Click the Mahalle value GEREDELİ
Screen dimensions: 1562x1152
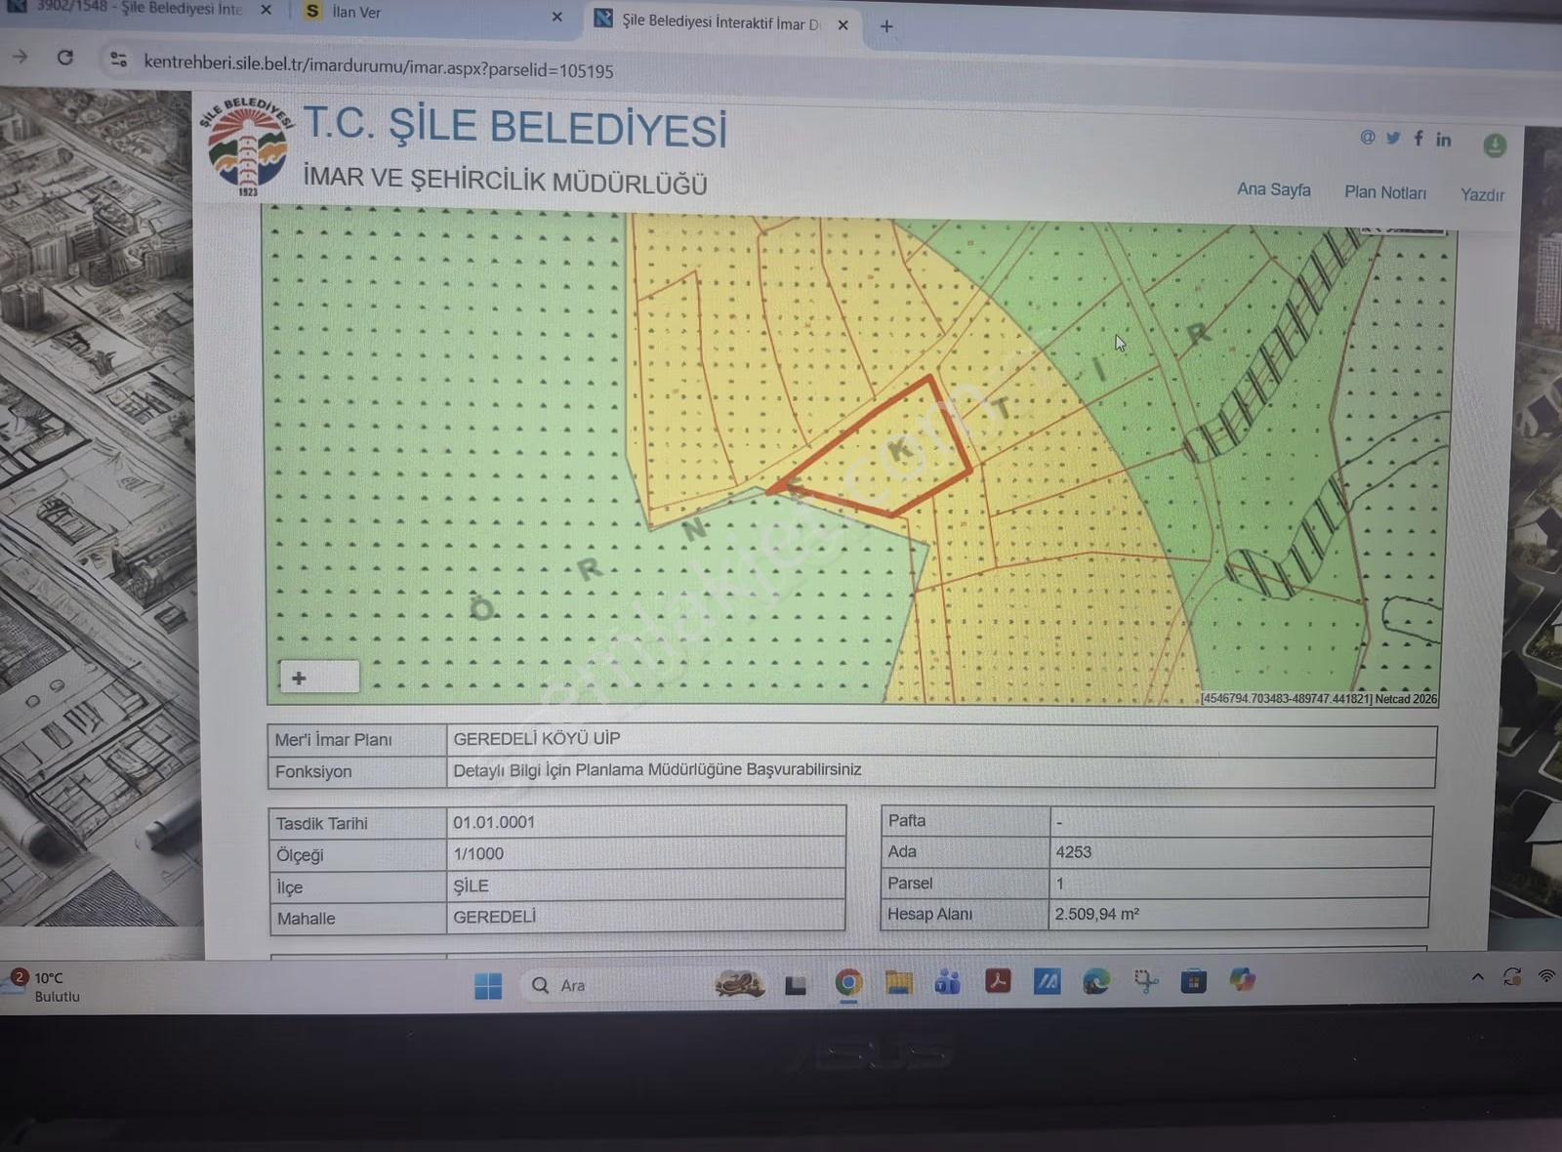click(x=495, y=917)
